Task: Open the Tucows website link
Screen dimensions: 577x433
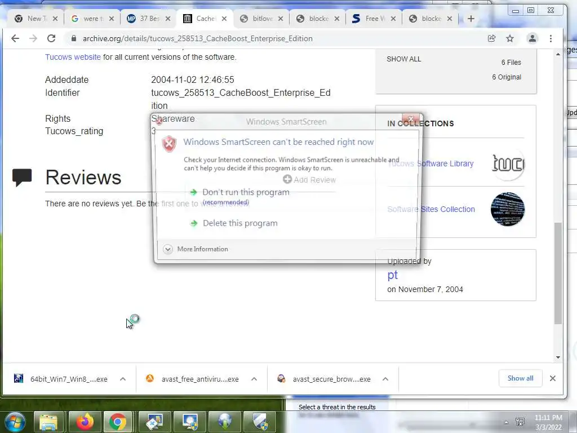Action: 73,57
